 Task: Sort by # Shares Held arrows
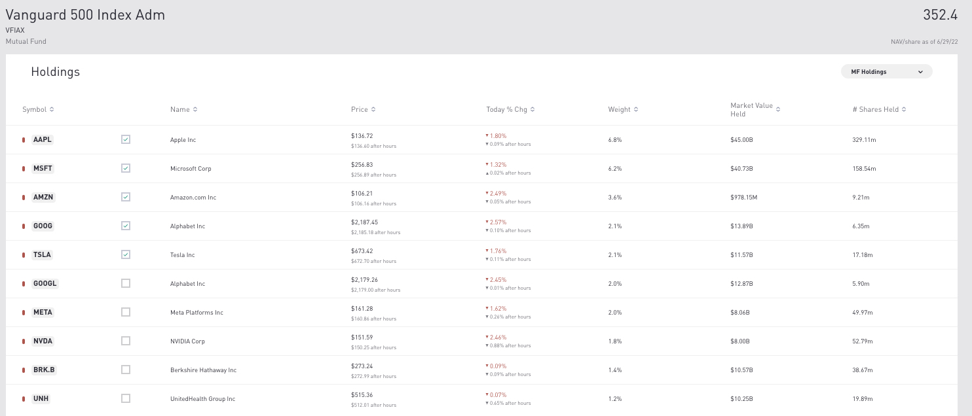point(904,109)
